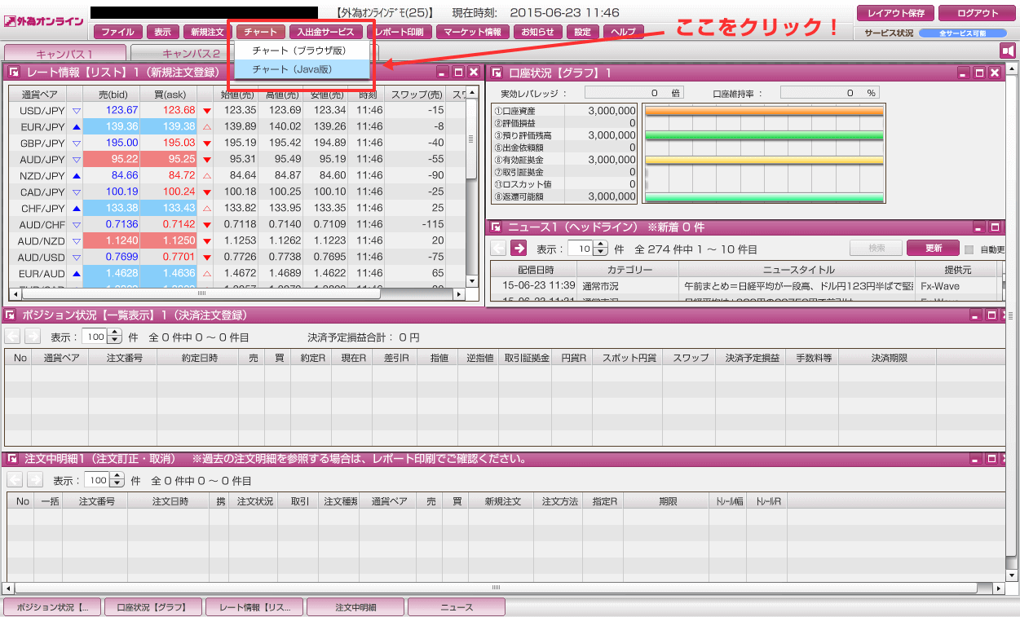Screen dimensions: 1020x617
Task: Toggle the 自動更新 news checkbox
Action: (x=969, y=249)
